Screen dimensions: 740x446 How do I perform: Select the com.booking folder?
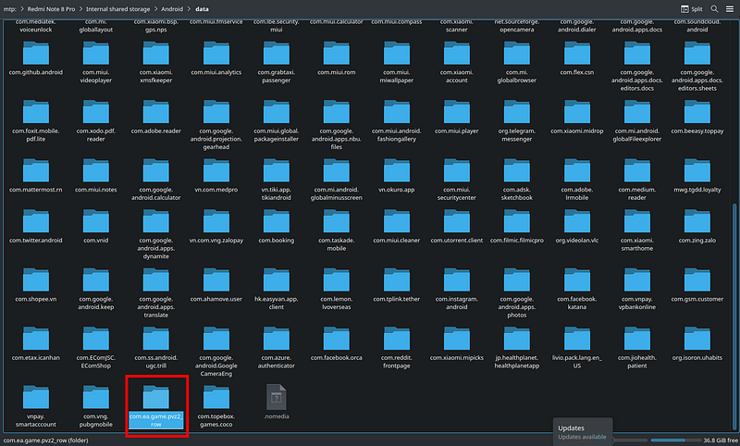coord(276,227)
